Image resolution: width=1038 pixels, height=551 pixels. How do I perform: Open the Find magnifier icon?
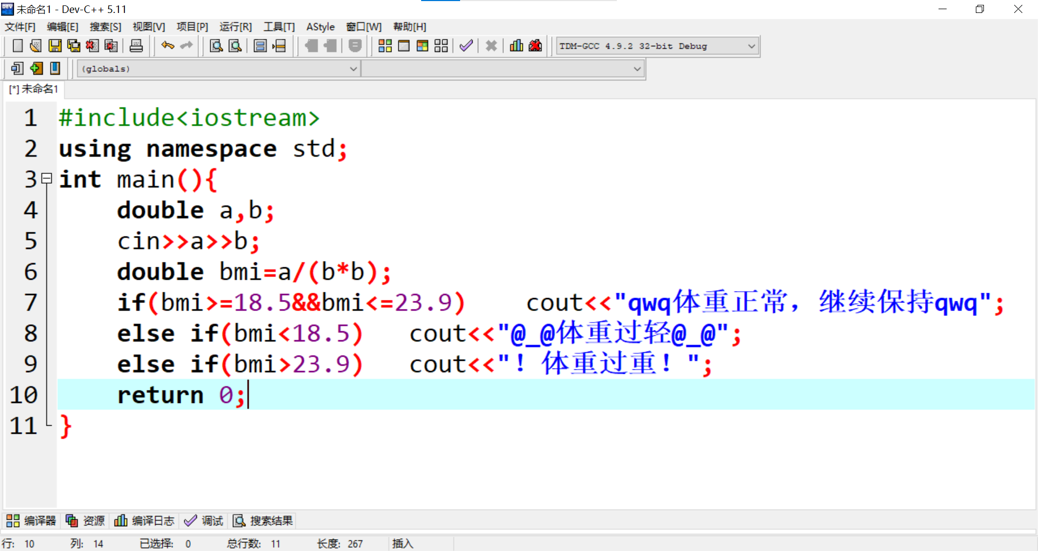point(216,46)
